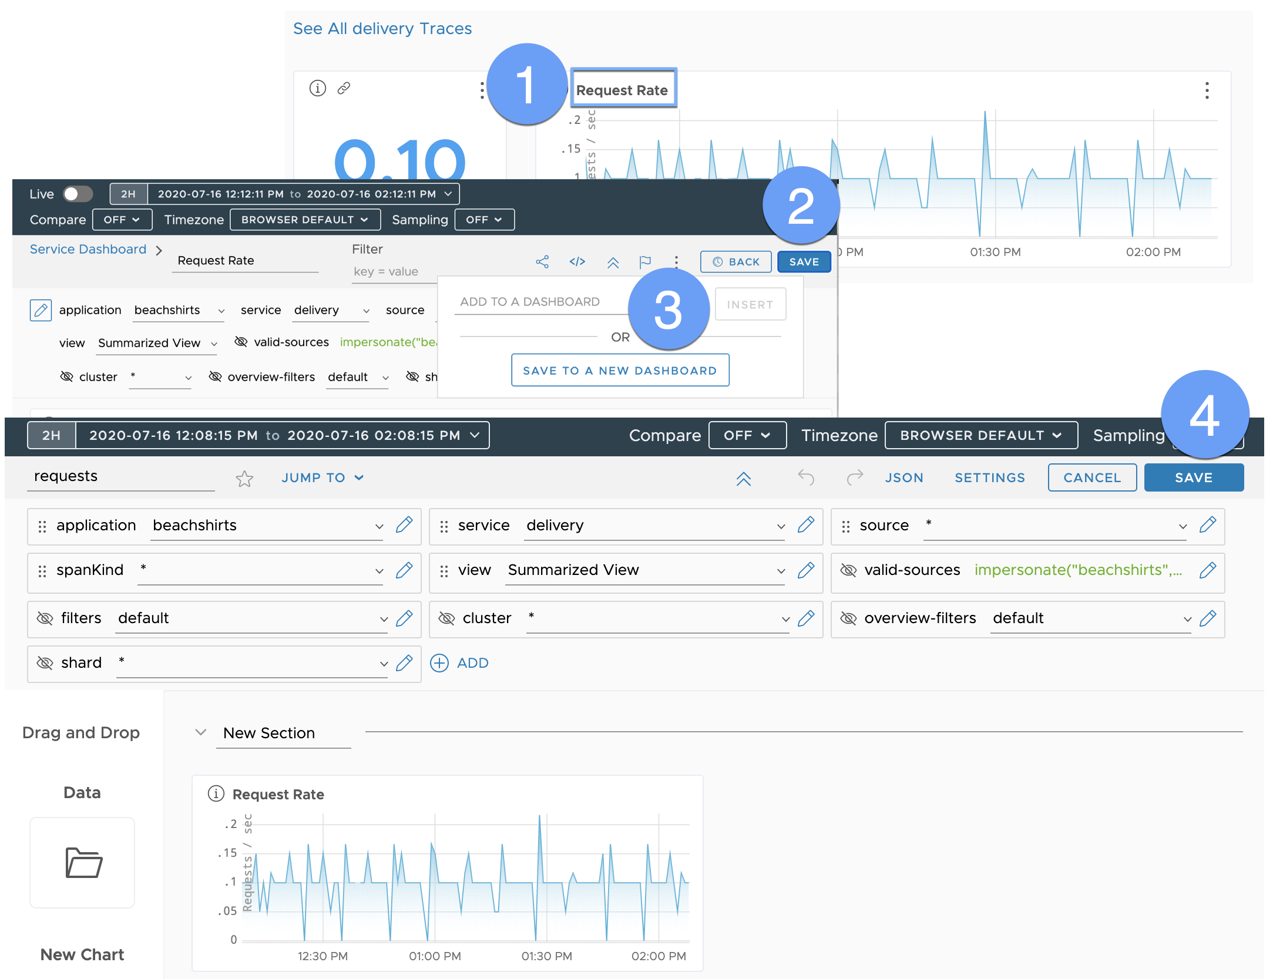Click the Filter key = value field
Image resolution: width=1273 pixels, height=979 pixels.
coord(395,272)
